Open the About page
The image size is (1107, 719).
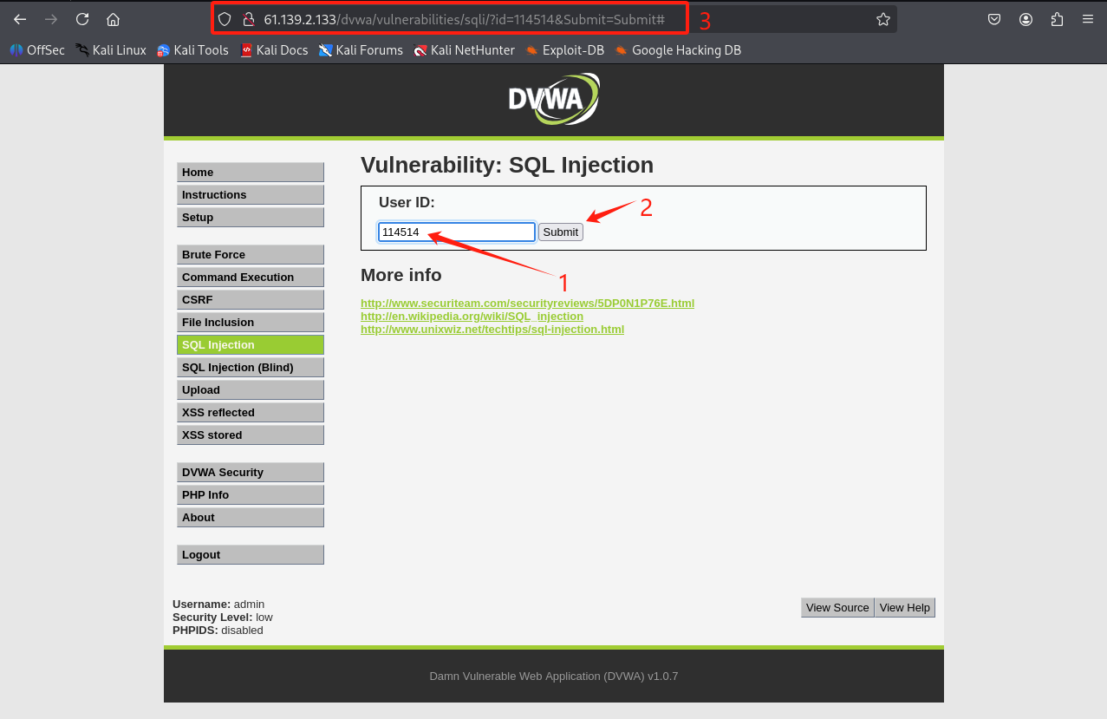coord(251,517)
